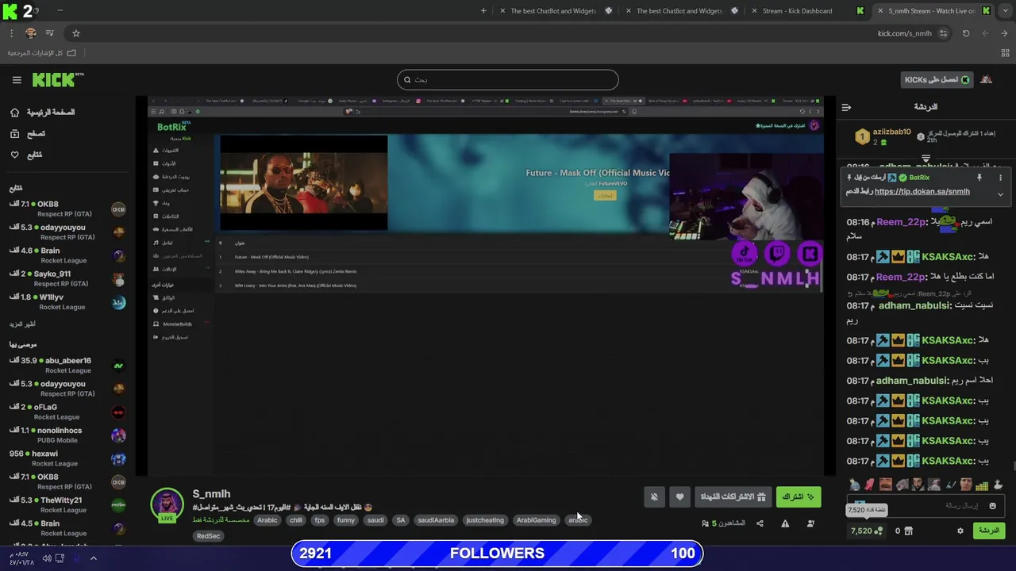Open the media control icon in toolbar
Image resolution: width=1016 pixels, height=571 pixels.
point(50,33)
